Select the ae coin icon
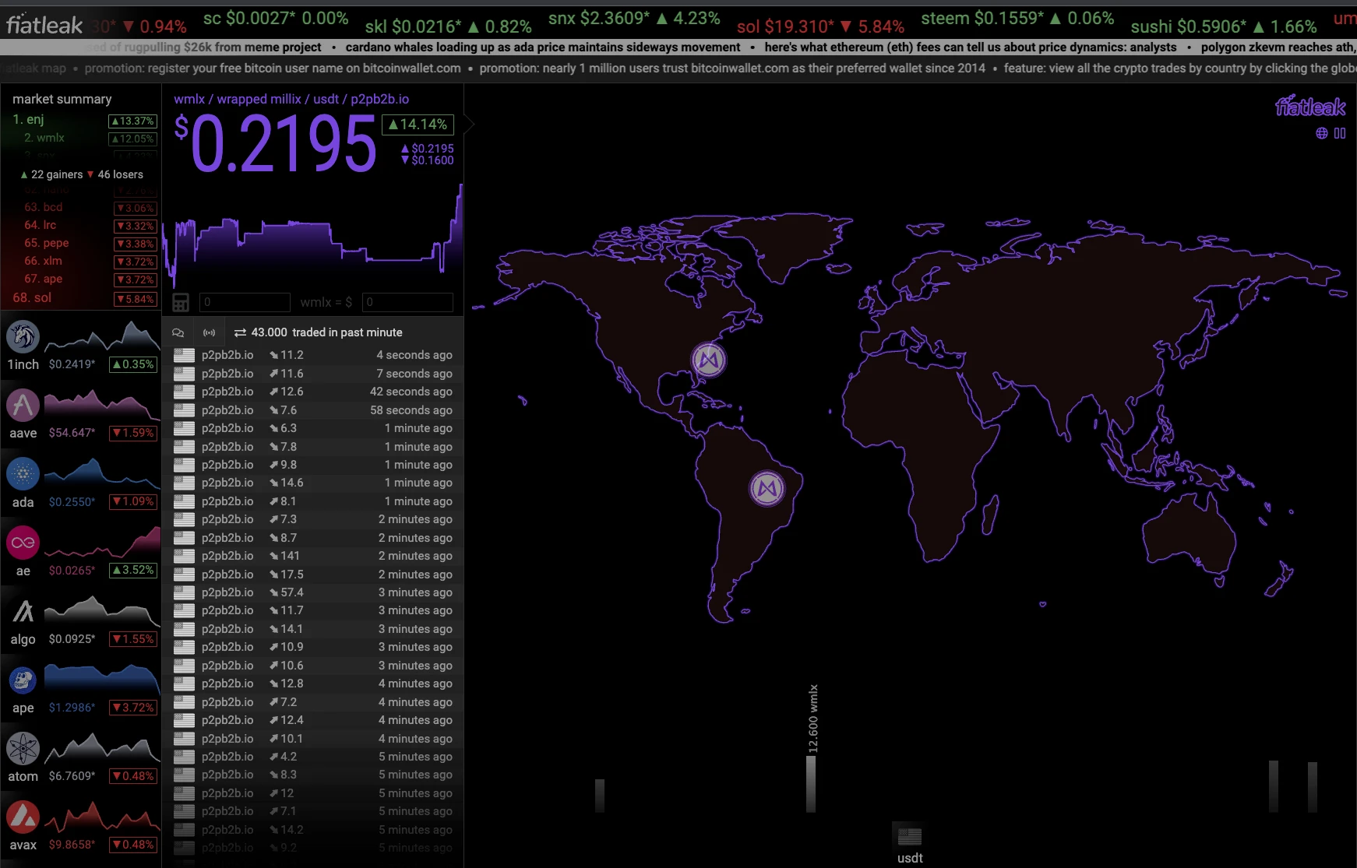Screen dimensions: 1357x868 tap(23, 543)
